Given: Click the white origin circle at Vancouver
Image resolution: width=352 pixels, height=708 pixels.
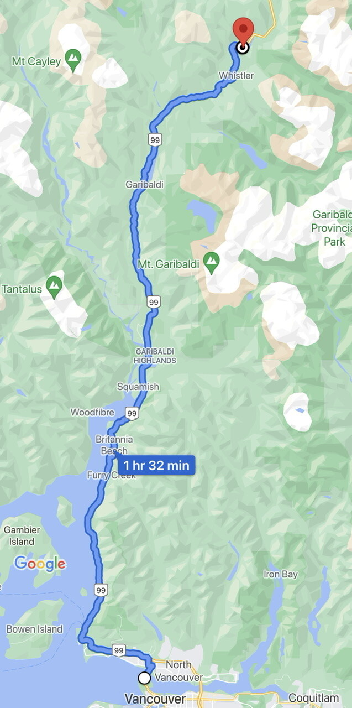Looking at the screenshot, I should 144,678.
